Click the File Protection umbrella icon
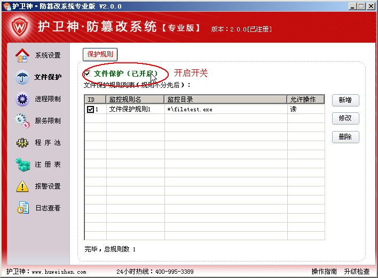This screenshot has height=278, width=378. pos(22,77)
